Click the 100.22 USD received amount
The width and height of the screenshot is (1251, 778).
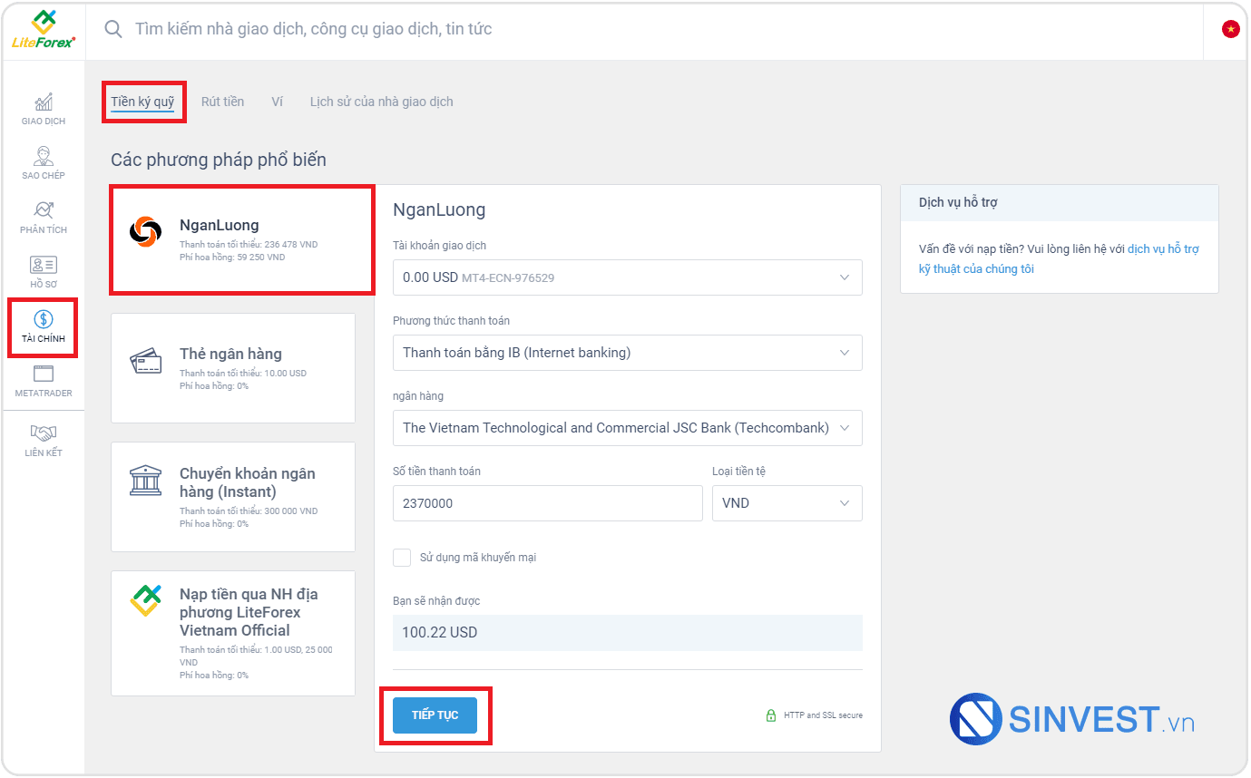(x=628, y=633)
